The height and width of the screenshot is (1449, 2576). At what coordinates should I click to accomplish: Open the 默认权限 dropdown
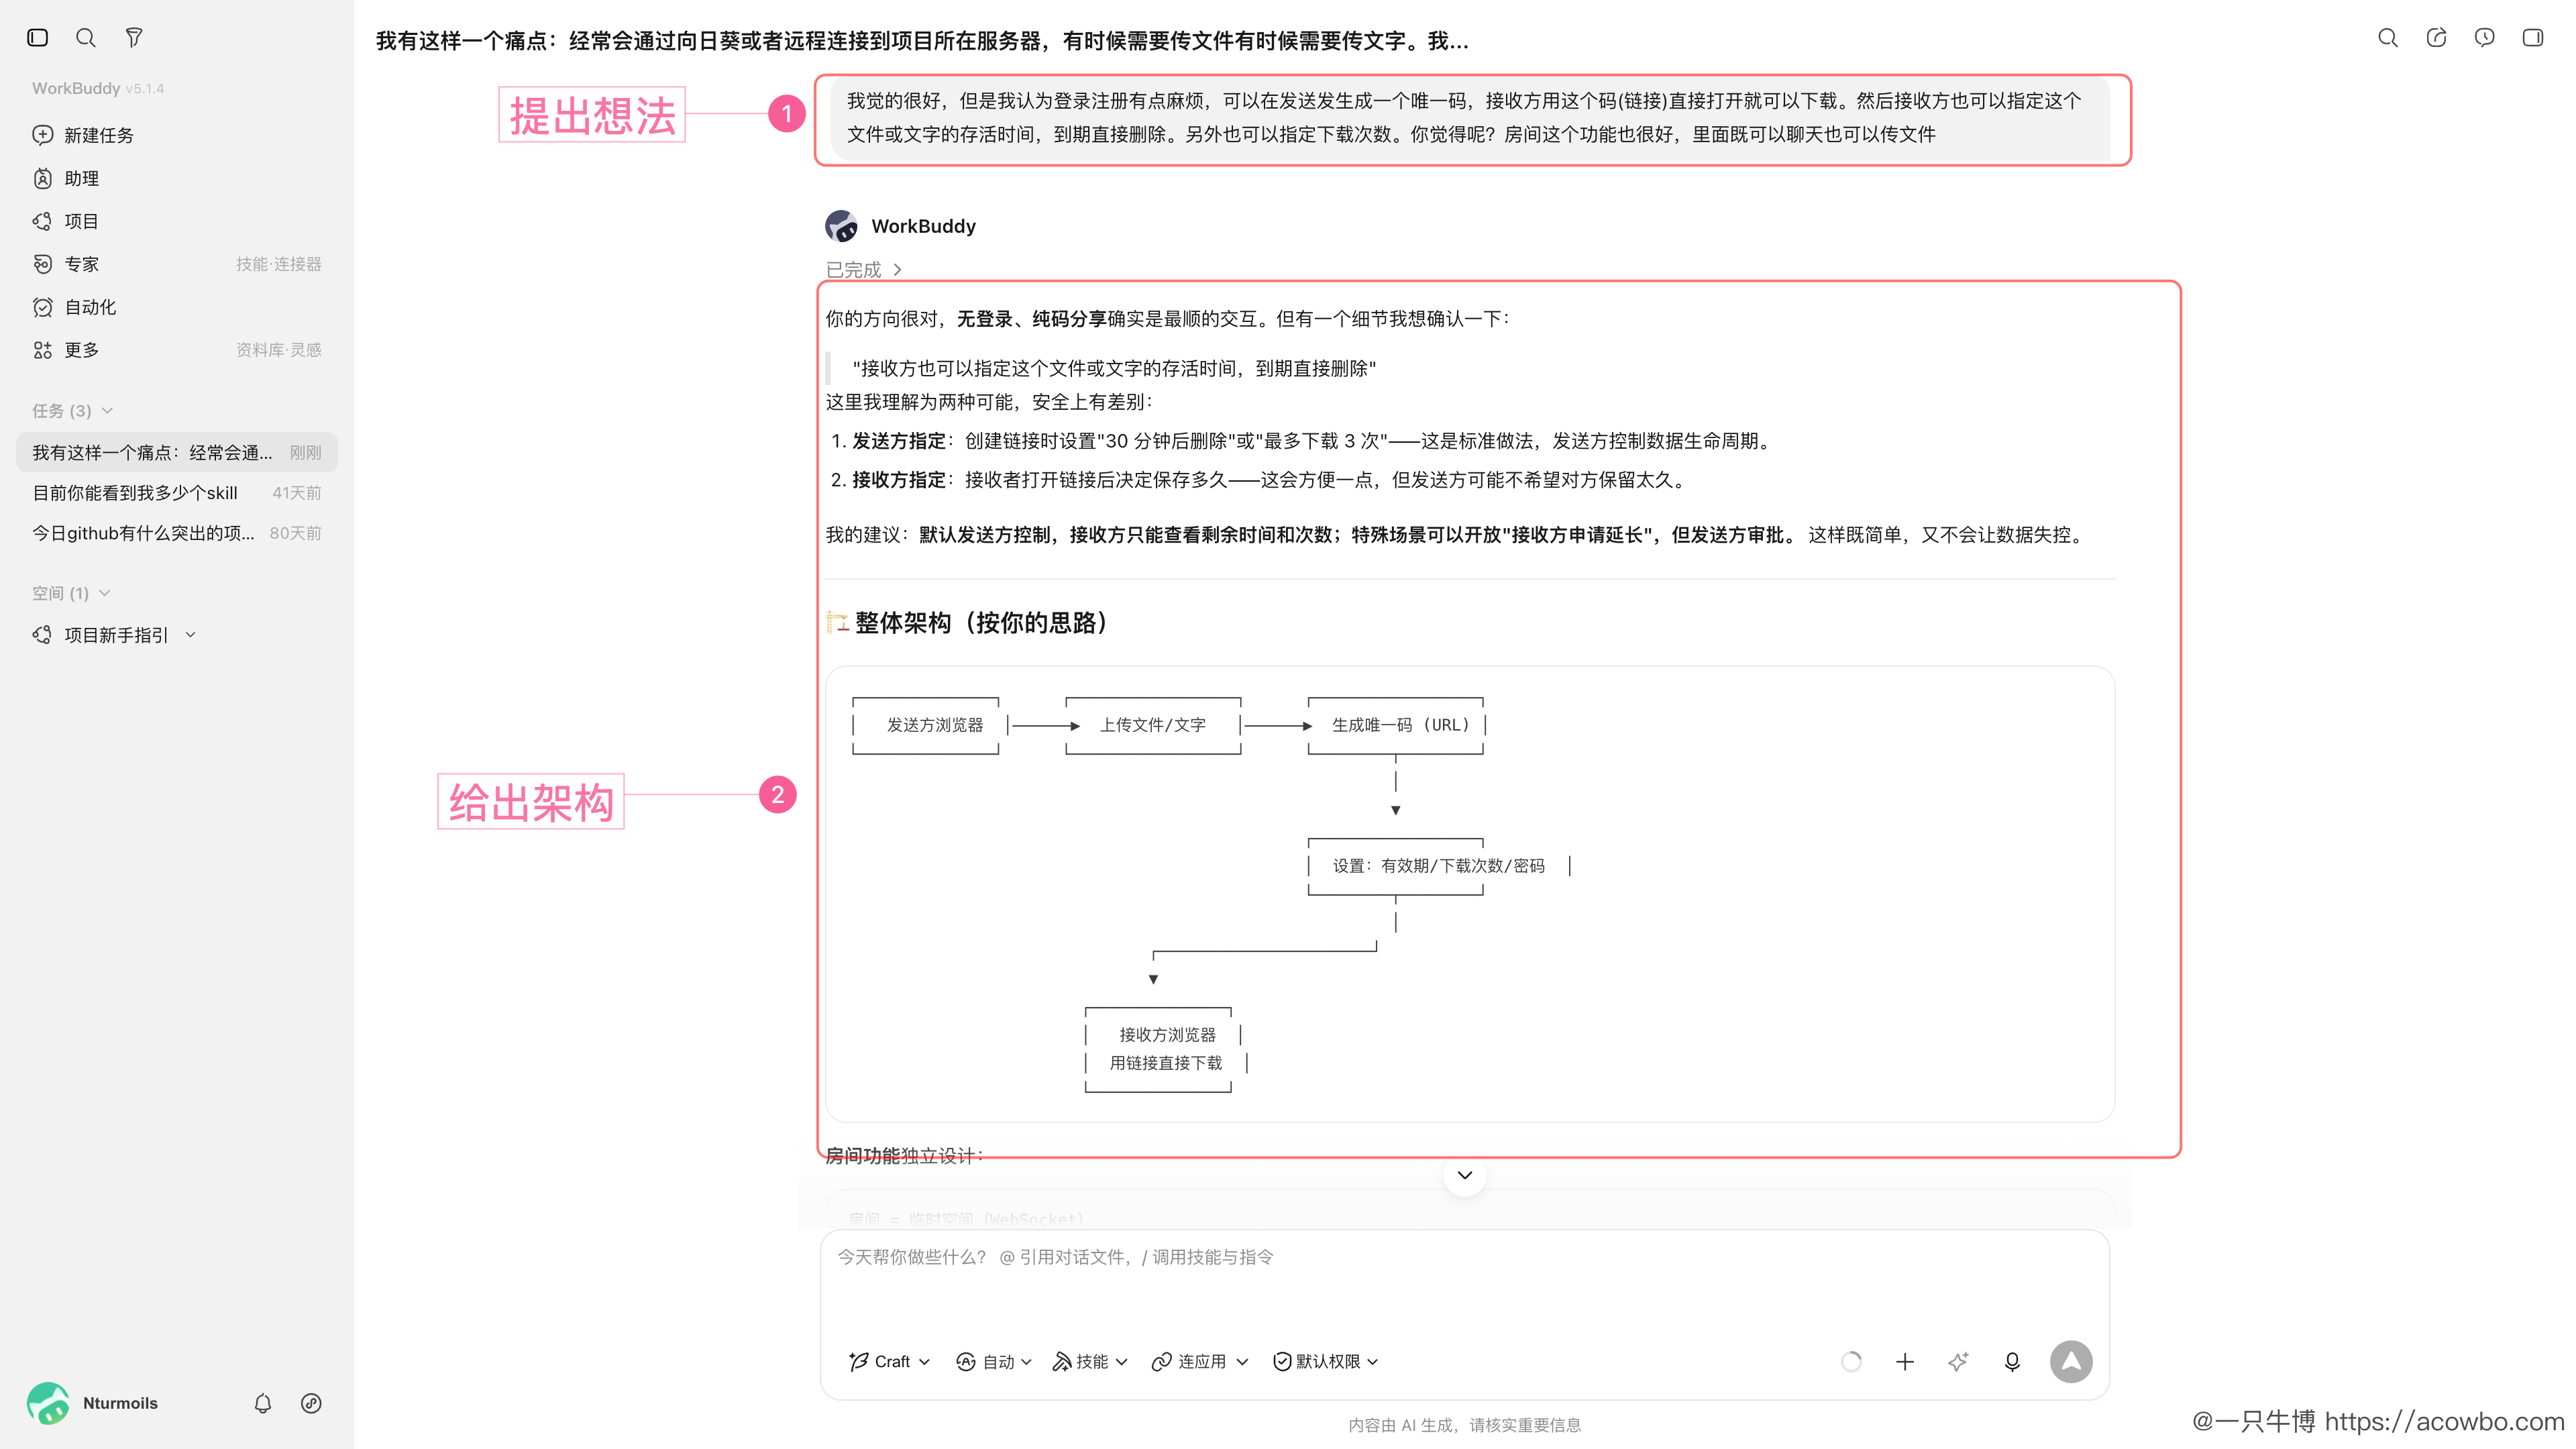pos(1326,1361)
